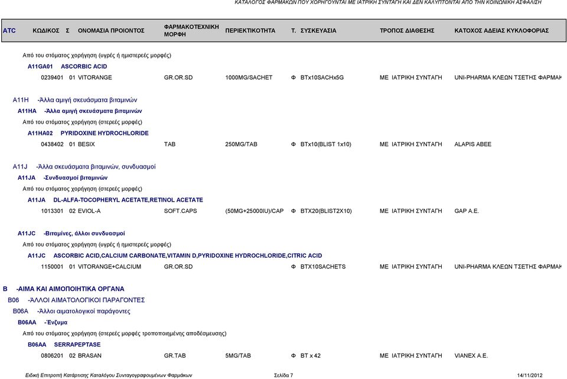
Task: Click UNI-PHARMA holder in VITORANGE+CALCIUM row
Action: coord(508,267)
